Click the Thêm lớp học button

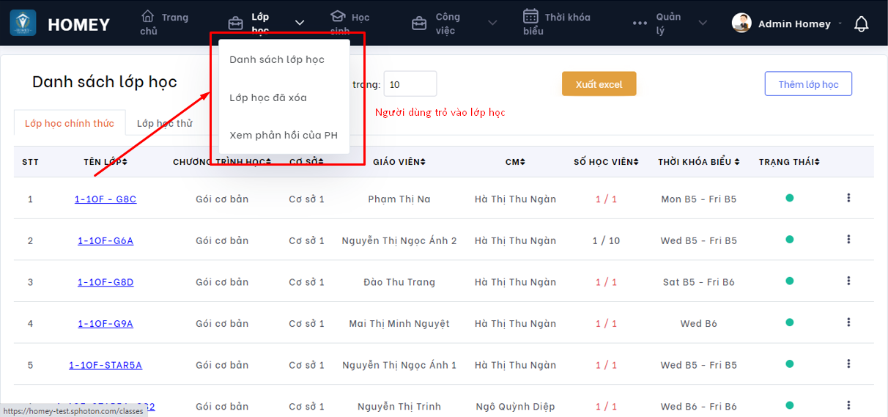808,84
